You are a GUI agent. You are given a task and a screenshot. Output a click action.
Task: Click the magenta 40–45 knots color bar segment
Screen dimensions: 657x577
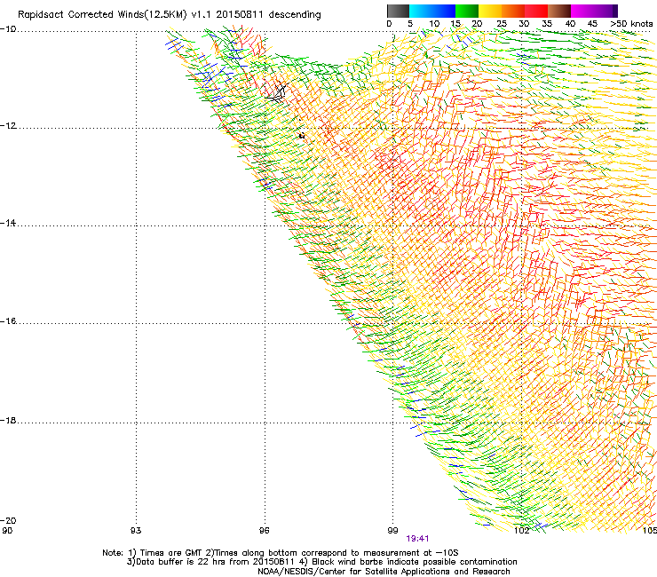(582, 11)
